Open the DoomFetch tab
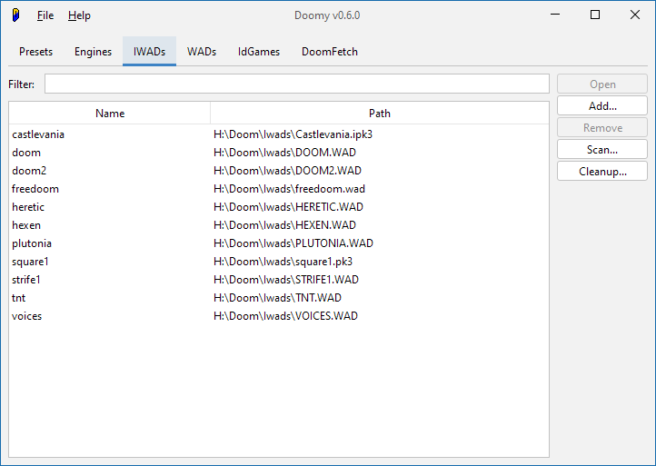Image resolution: width=656 pixels, height=466 pixels. click(x=330, y=52)
